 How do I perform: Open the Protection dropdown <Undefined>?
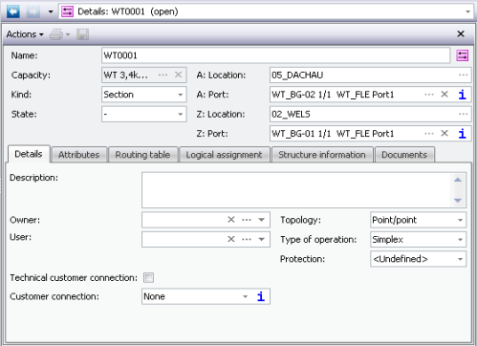tap(418, 259)
